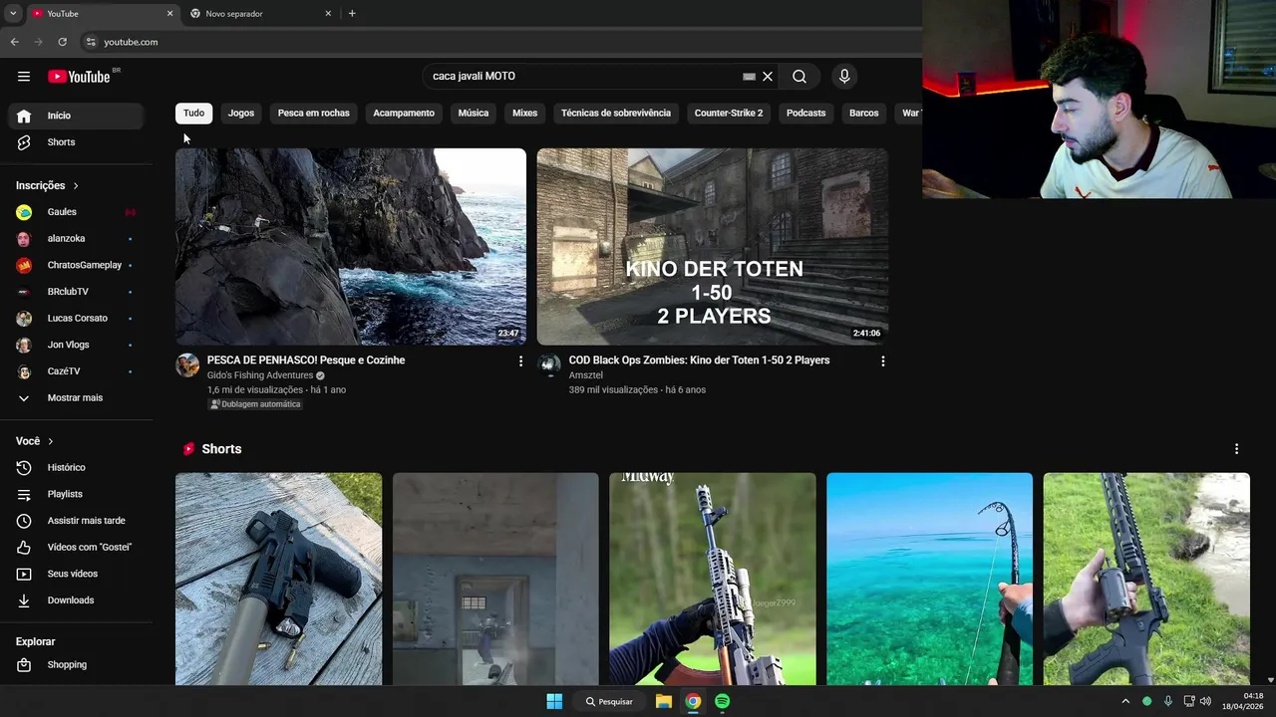Play the black pistol Short thumbnail

[278, 580]
